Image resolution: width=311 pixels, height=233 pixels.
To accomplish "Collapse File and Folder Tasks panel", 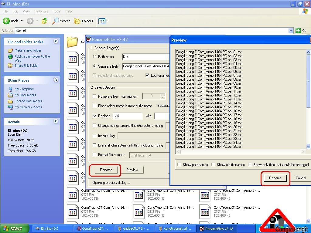I will (56, 41).
